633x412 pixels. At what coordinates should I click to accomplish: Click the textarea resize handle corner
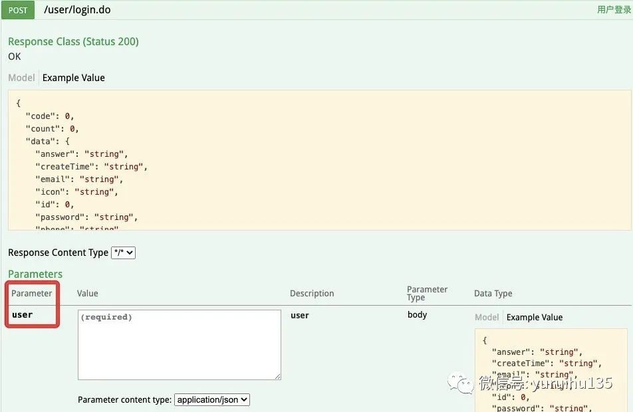[x=278, y=377]
